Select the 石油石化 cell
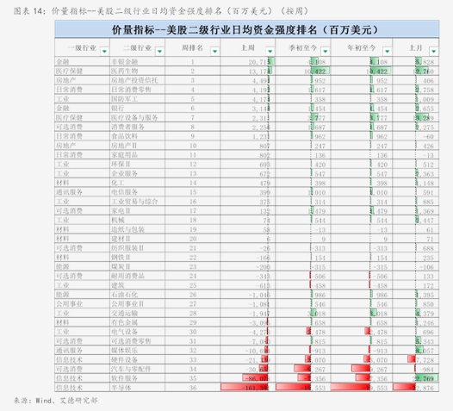453x411 pixels. tap(138, 295)
